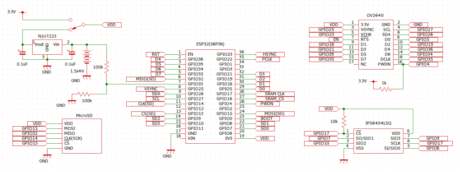Screen dimensions: 460x172
Task: Click the MOSI(SD) net label
Action: click(274, 114)
